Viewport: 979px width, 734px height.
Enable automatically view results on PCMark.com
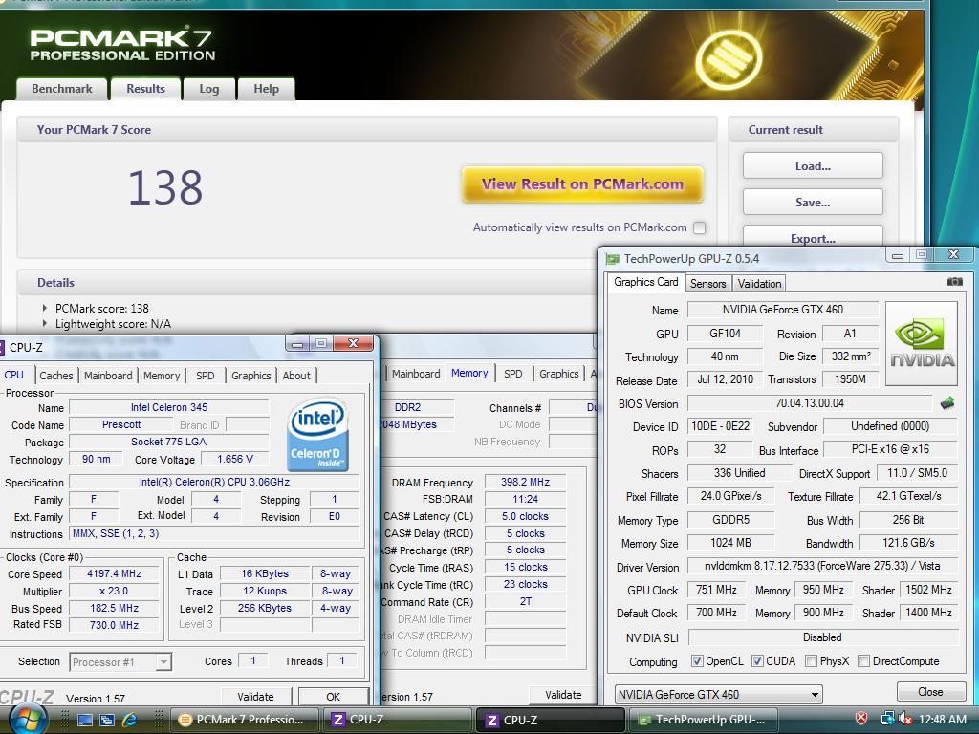tap(700, 227)
